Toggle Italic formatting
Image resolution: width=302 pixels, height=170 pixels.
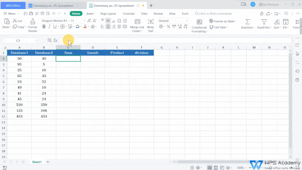coord(49,27)
